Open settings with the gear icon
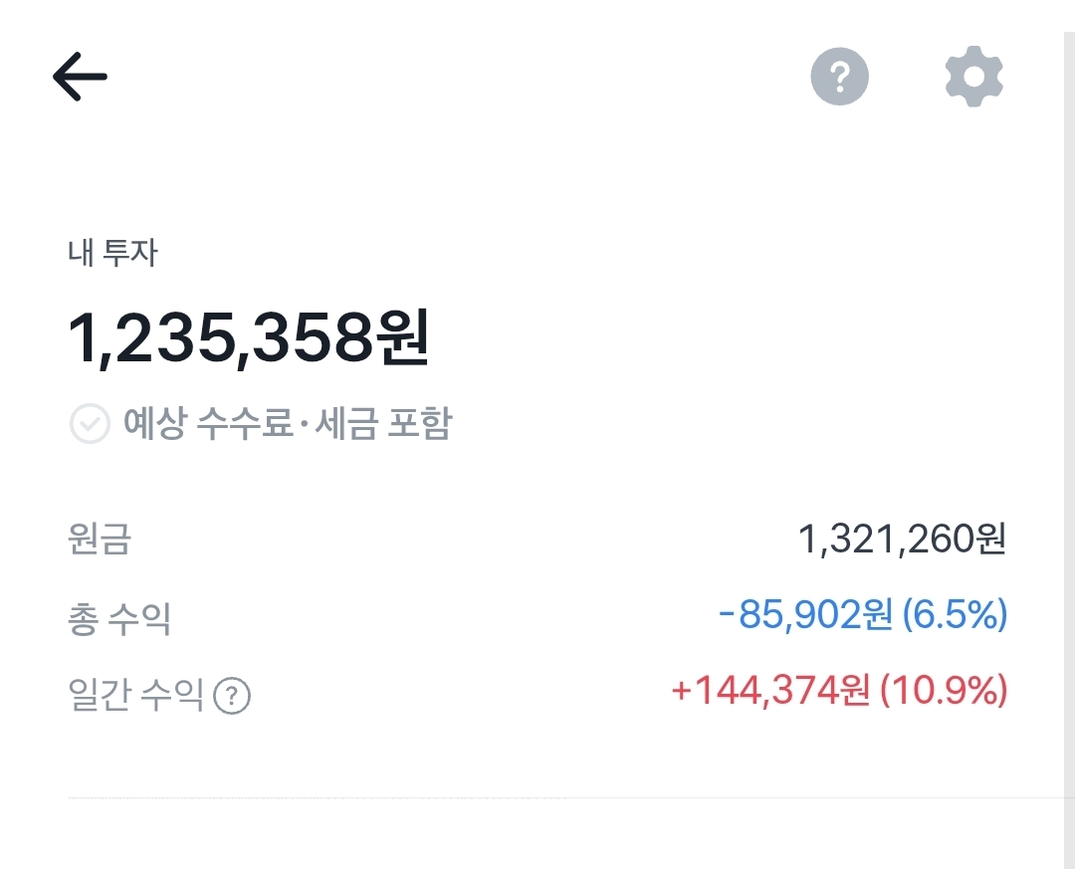This screenshot has width=1075, height=869. (973, 77)
